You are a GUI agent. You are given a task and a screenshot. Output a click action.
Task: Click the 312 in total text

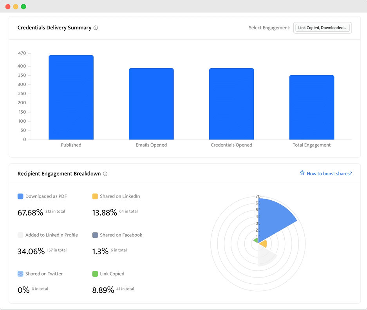[x=55, y=211]
